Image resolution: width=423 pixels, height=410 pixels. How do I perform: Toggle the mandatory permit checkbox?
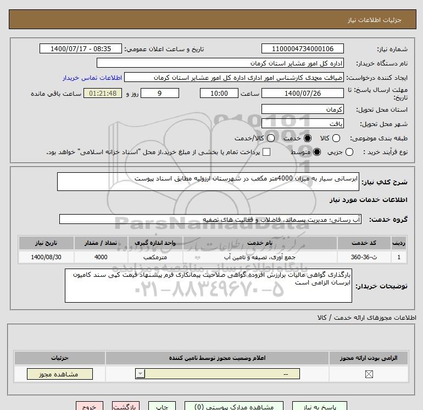coord(369,374)
